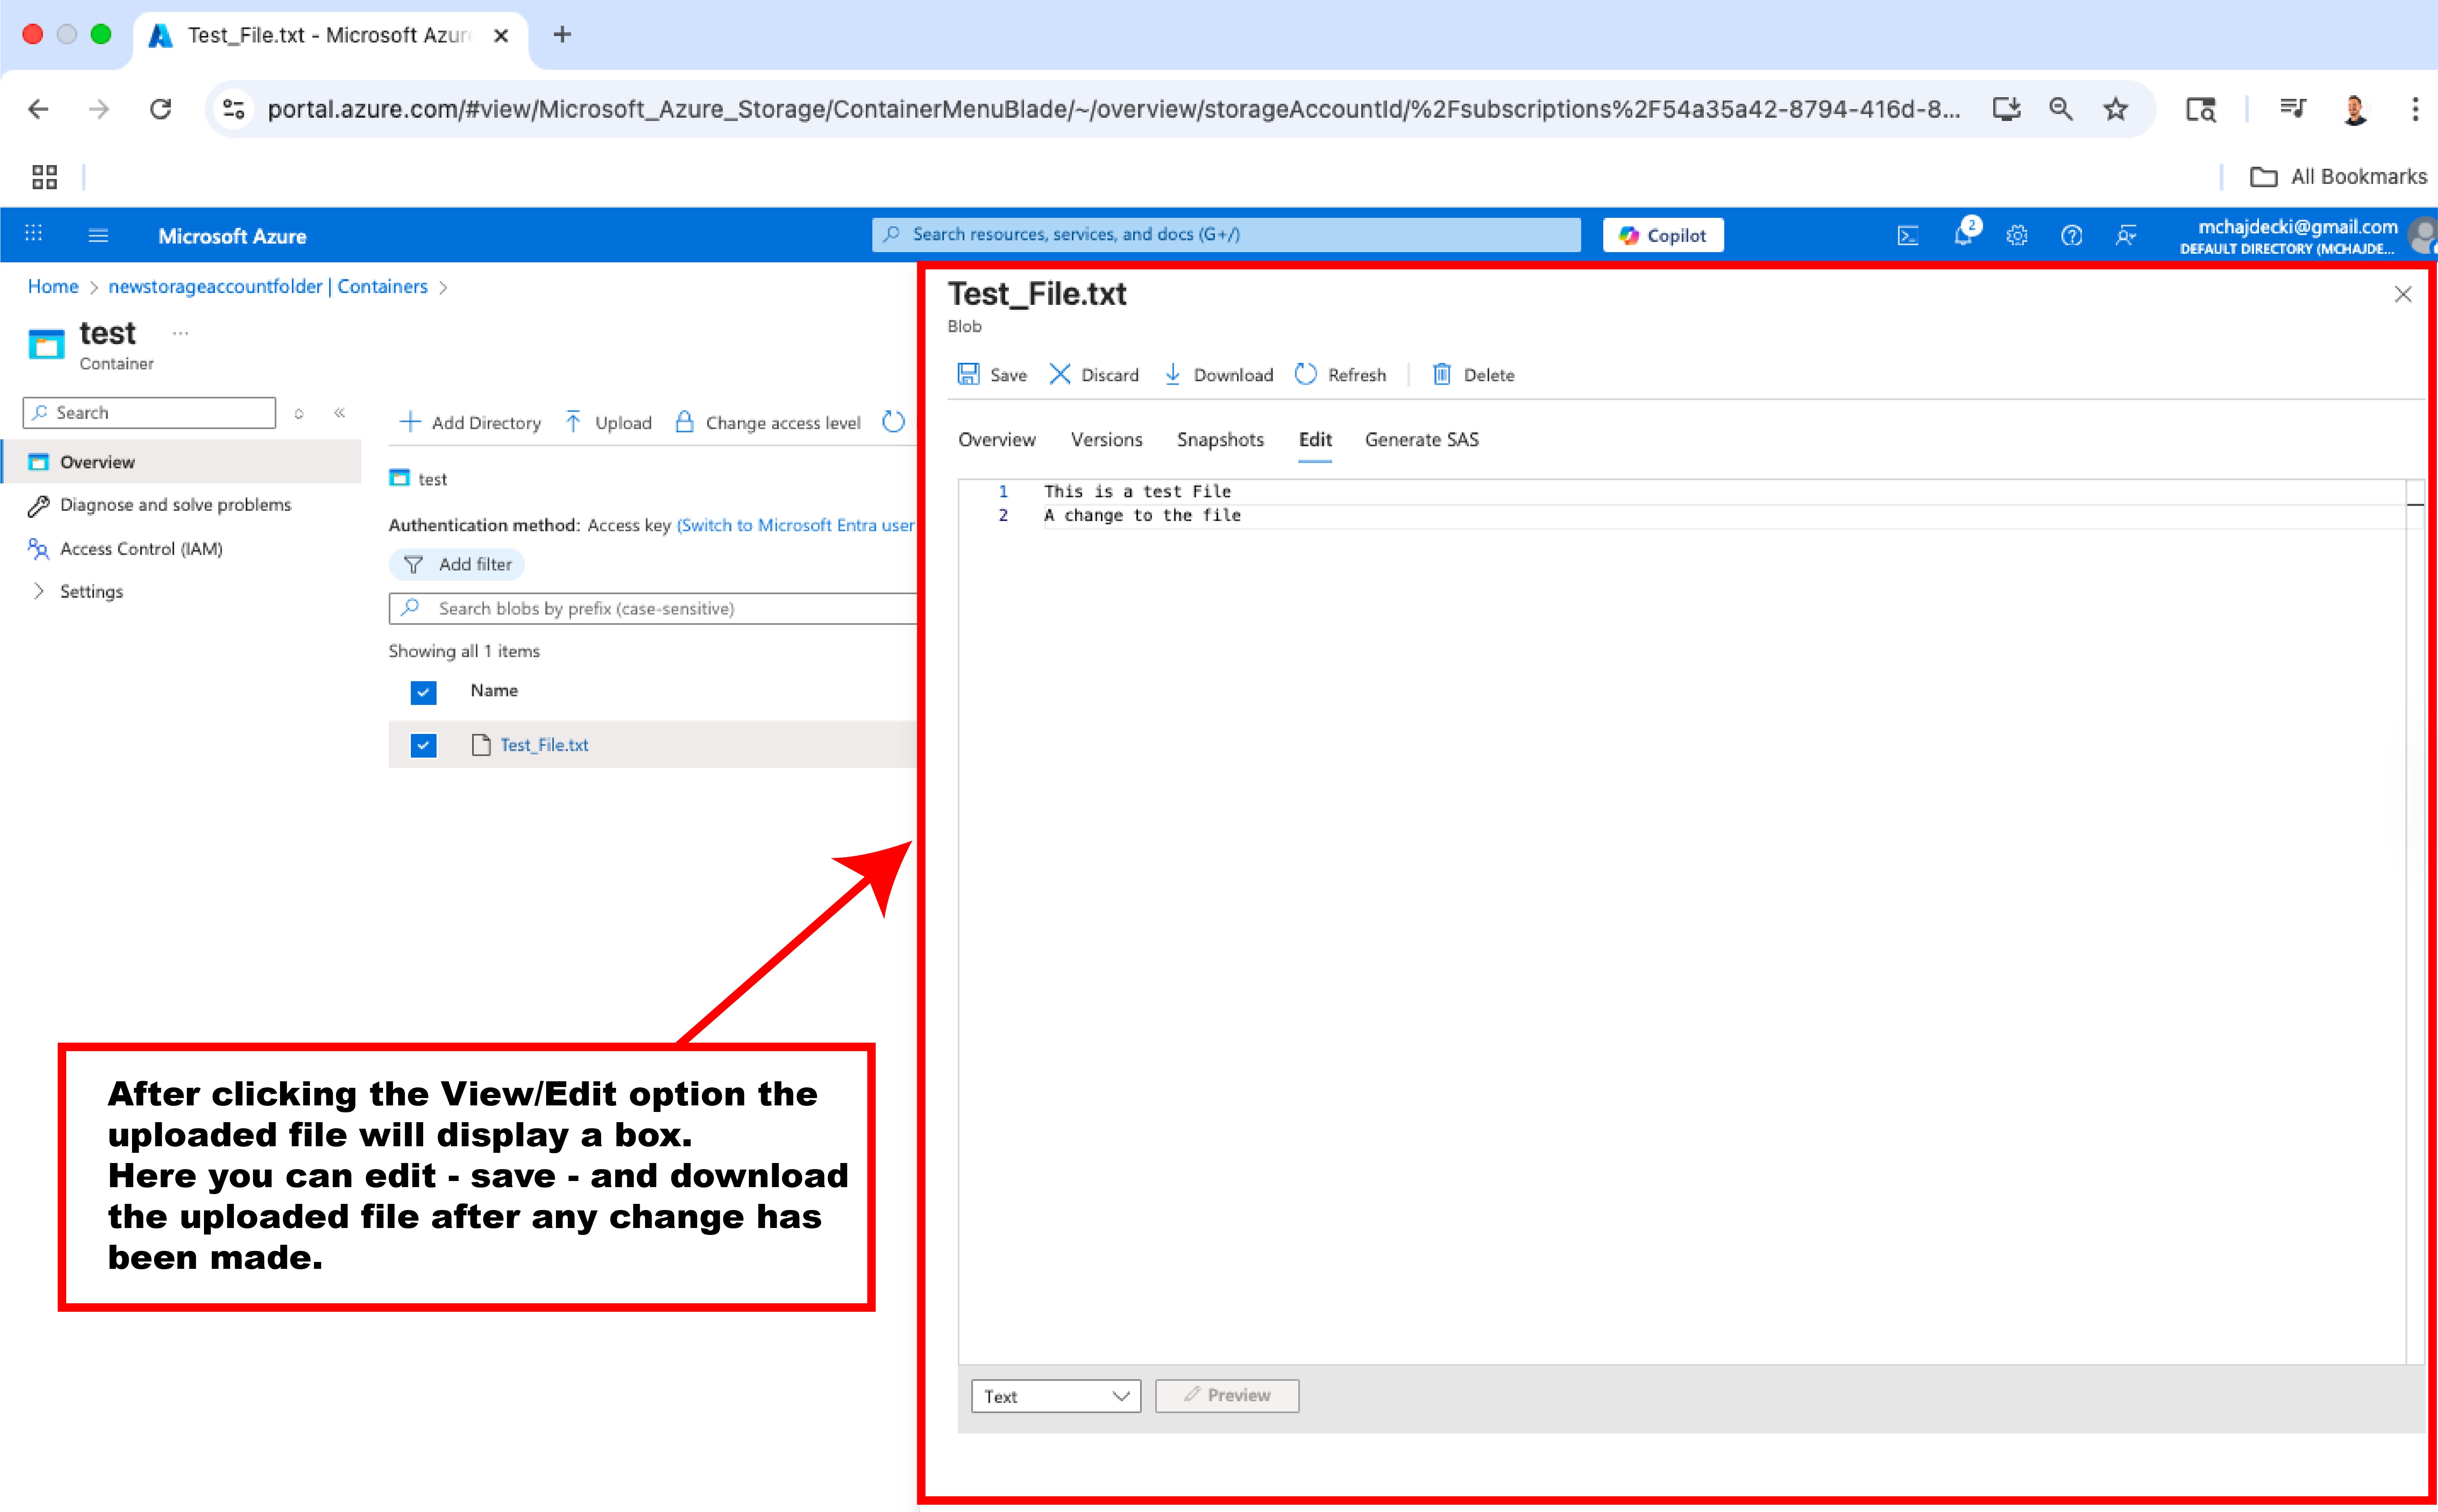Open the Text format dropdown
The height and width of the screenshot is (1512, 2438).
pyautogui.click(x=1055, y=1396)
